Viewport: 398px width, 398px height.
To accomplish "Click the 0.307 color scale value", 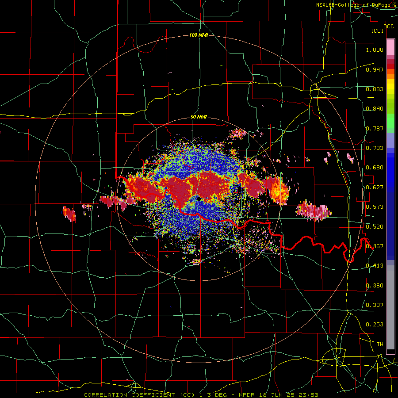I will (375, 305).
